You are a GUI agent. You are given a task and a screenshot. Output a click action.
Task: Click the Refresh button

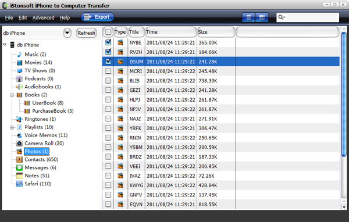pyautogui.click(x=86, y=33)
